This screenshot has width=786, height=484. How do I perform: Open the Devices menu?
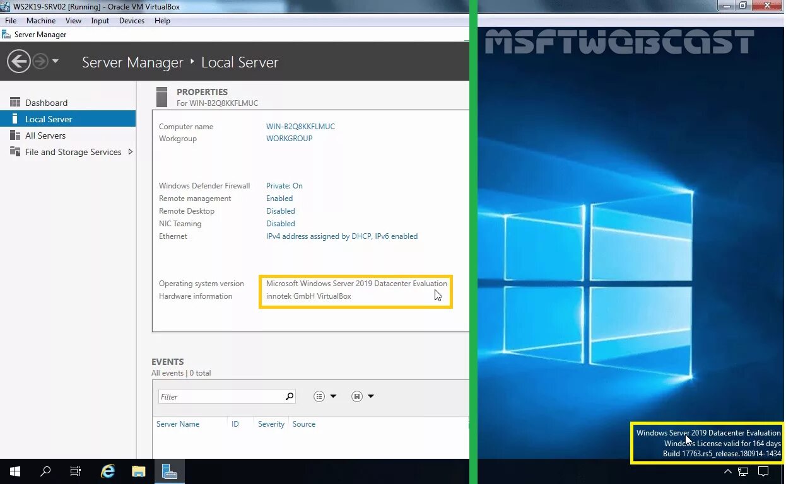click(131, 21)
